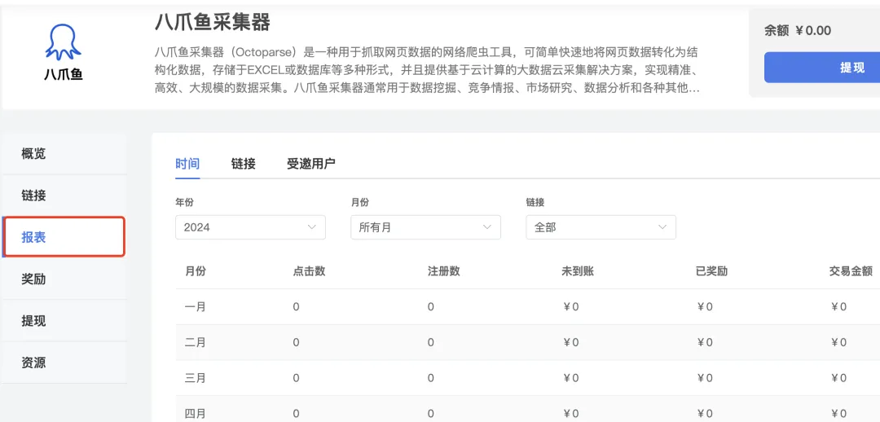Switch to the 时间 tab
Viewport: 880px width, 422px height.
pos(187,164)
